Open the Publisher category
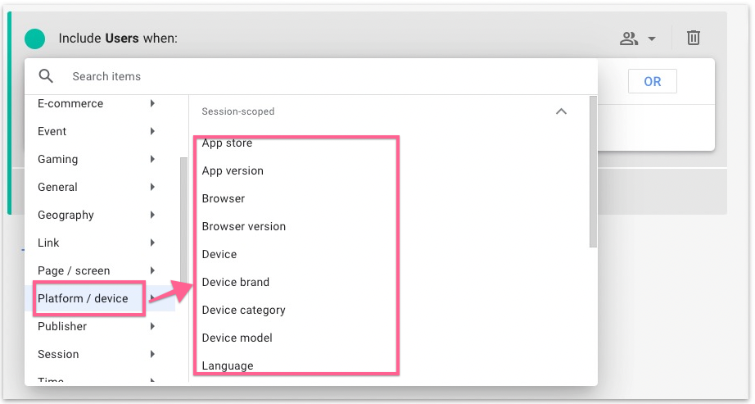 click(x=62, y=326)
